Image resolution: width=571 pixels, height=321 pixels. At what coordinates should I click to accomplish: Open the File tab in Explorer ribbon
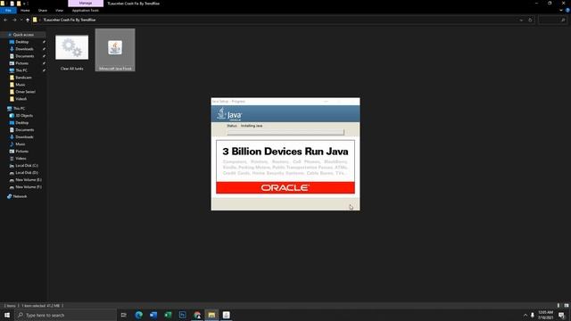click(8, 11)
